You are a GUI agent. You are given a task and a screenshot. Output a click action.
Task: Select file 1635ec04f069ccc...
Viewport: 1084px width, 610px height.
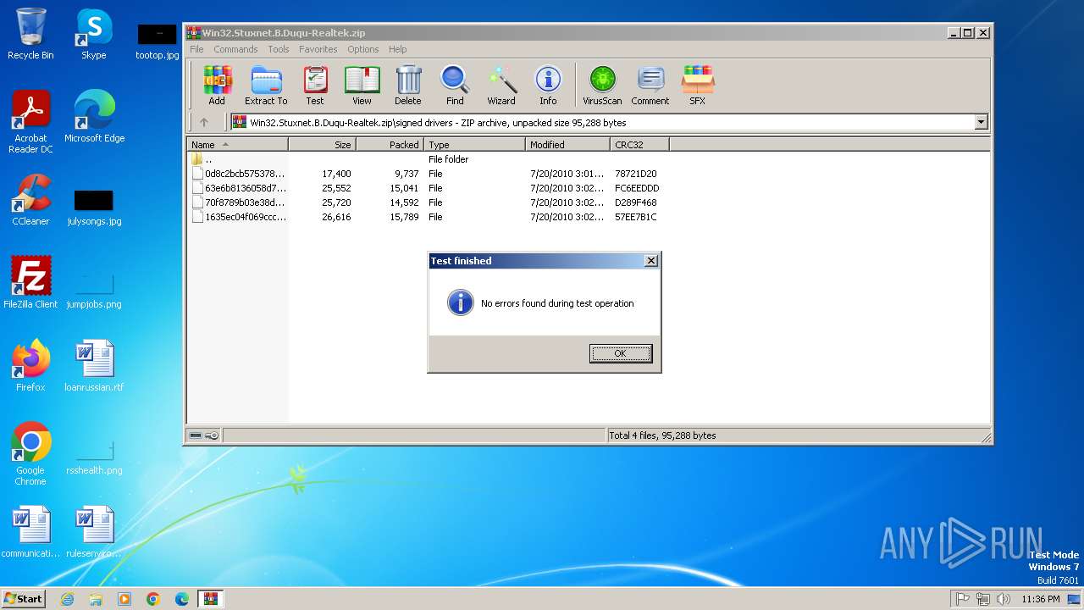428,217
